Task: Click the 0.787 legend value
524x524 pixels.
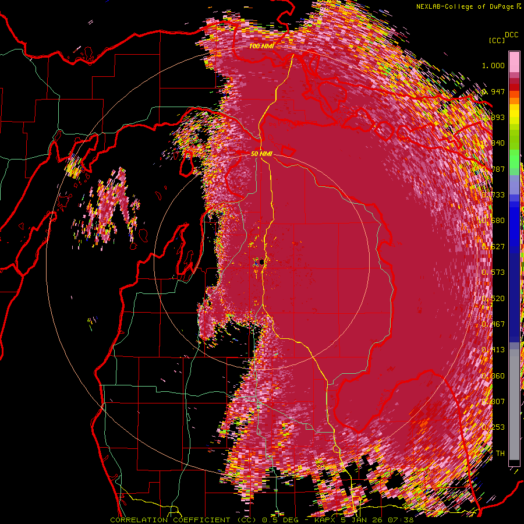Action: (x=493, y=169)
